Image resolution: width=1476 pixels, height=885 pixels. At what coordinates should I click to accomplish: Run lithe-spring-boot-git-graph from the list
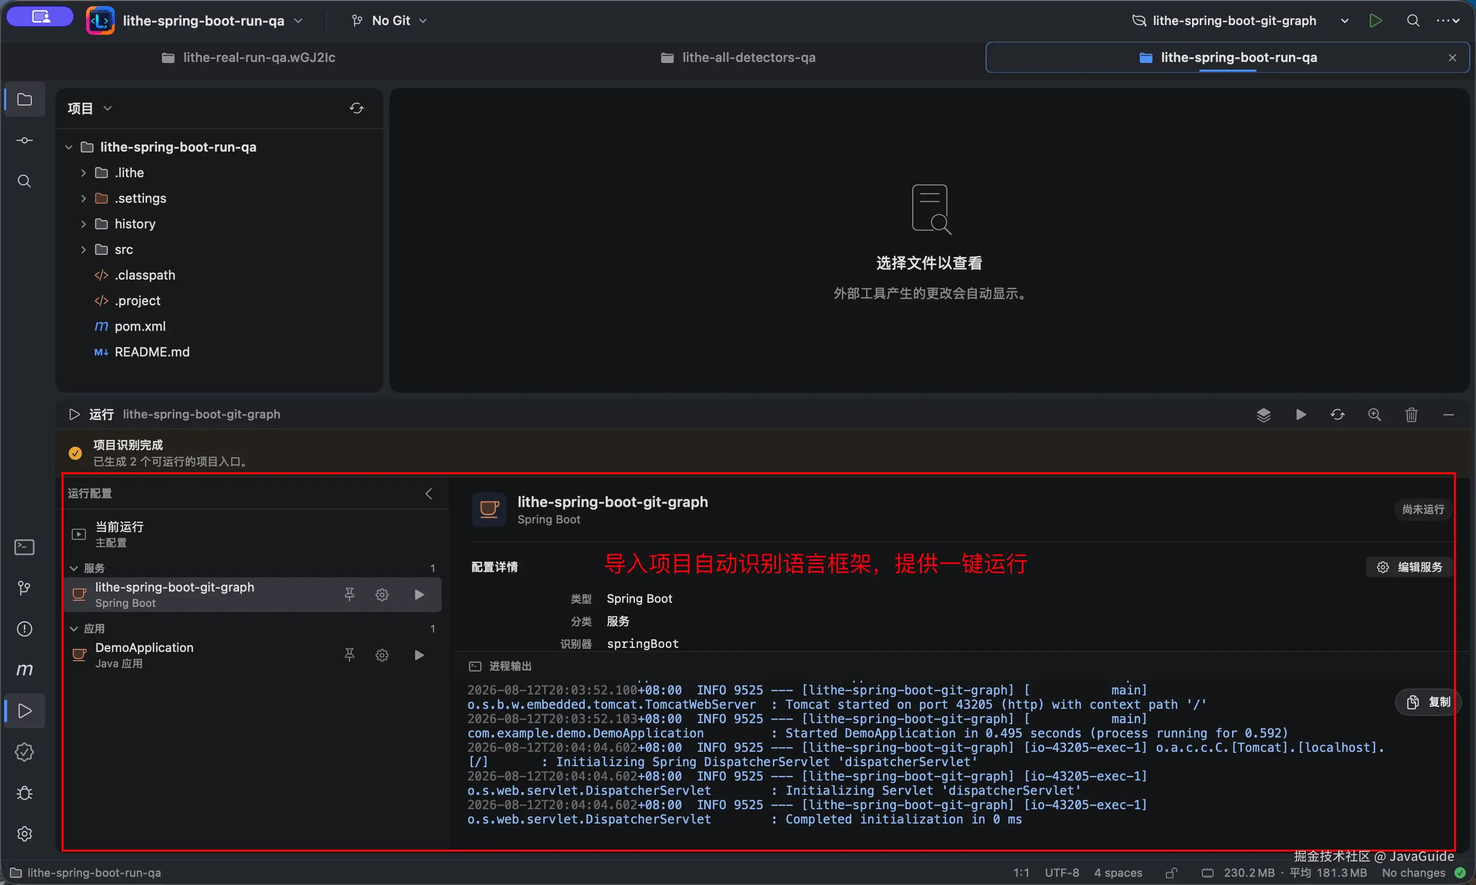(x=419, y=595)
